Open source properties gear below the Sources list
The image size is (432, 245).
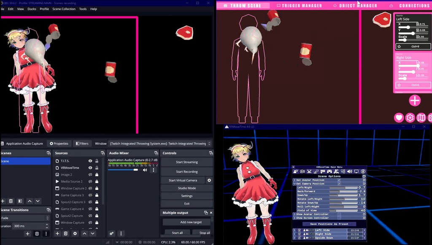[x=75, y=233]
